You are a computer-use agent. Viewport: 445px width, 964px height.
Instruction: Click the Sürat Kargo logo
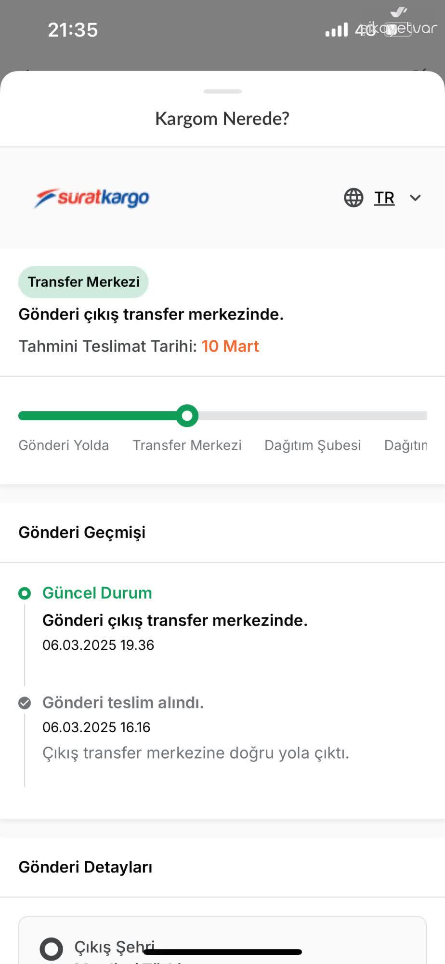tap(92, 198)
